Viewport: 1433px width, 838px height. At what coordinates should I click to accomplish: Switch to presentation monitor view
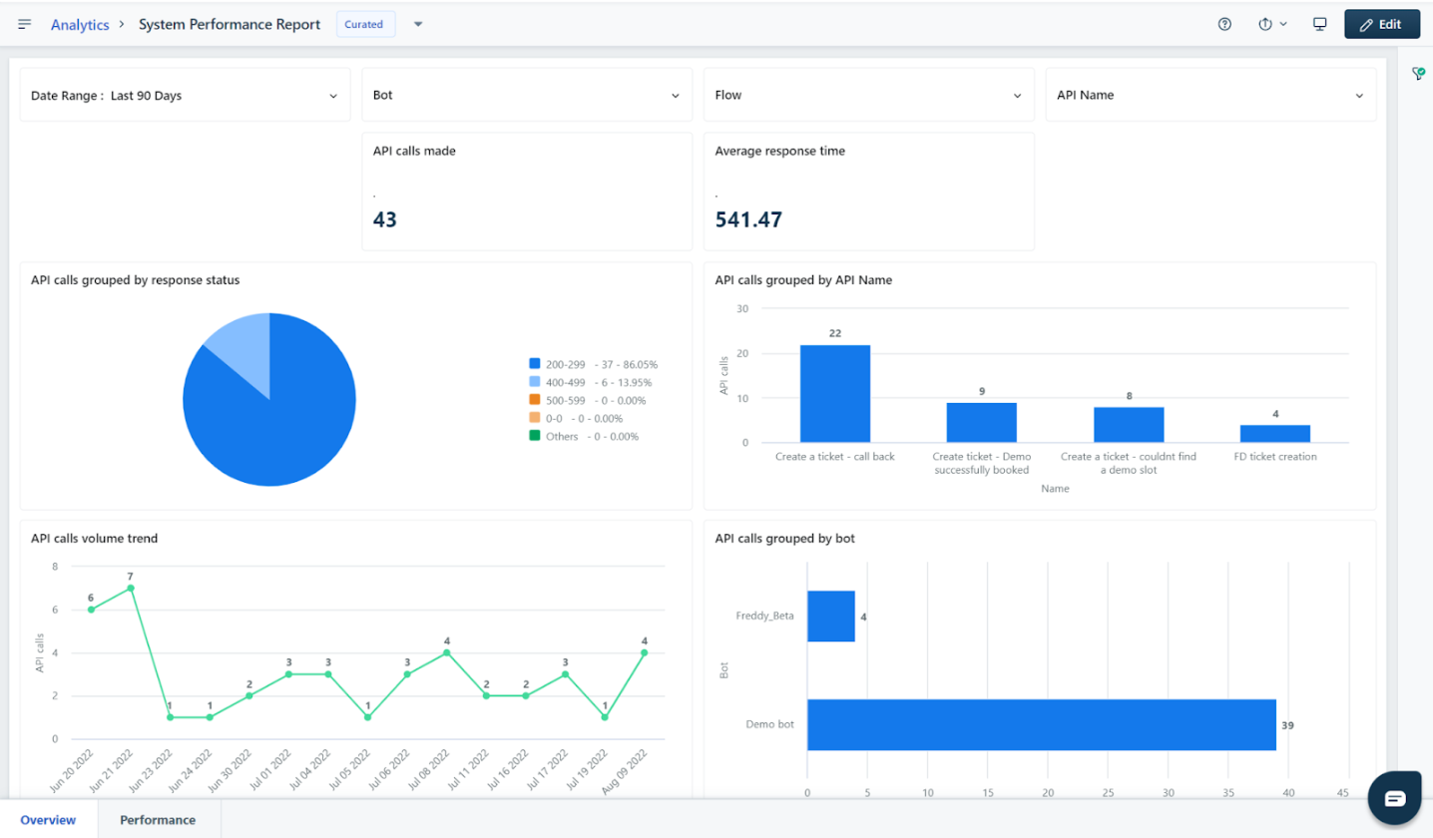(1319, 24)
